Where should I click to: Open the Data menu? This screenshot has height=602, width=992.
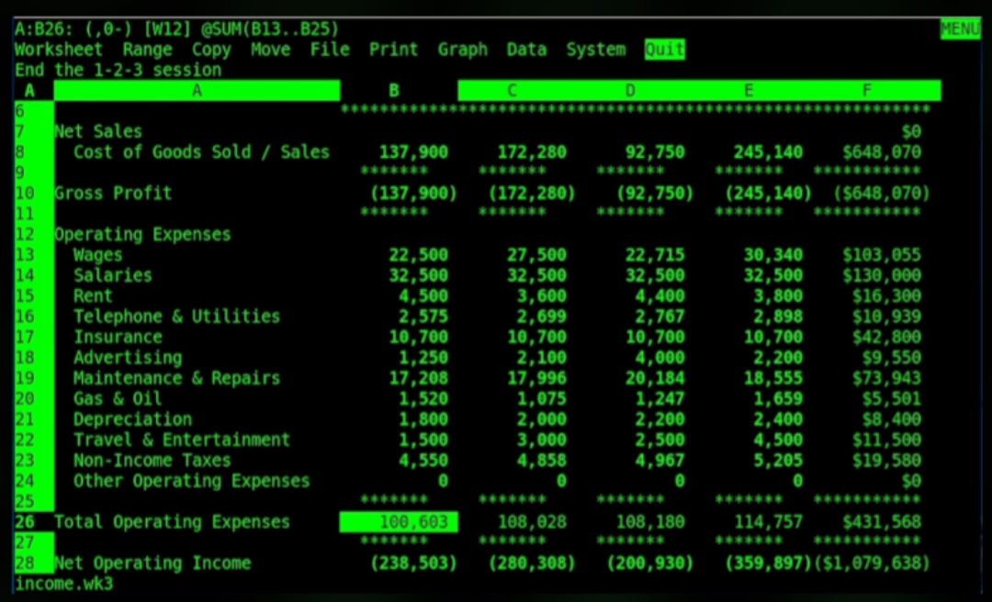tap(526, 50)
